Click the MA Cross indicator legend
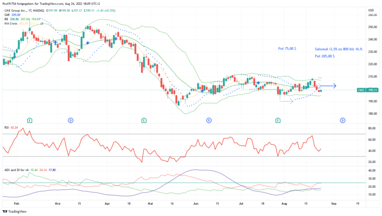The height and width of the screenshot is (216, 382). [x=11, y=23]
